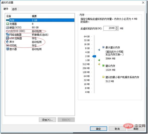Decrease memory with the spinner down arrow
This screenshot has width=148, height=134.
(x=117, y=29)
